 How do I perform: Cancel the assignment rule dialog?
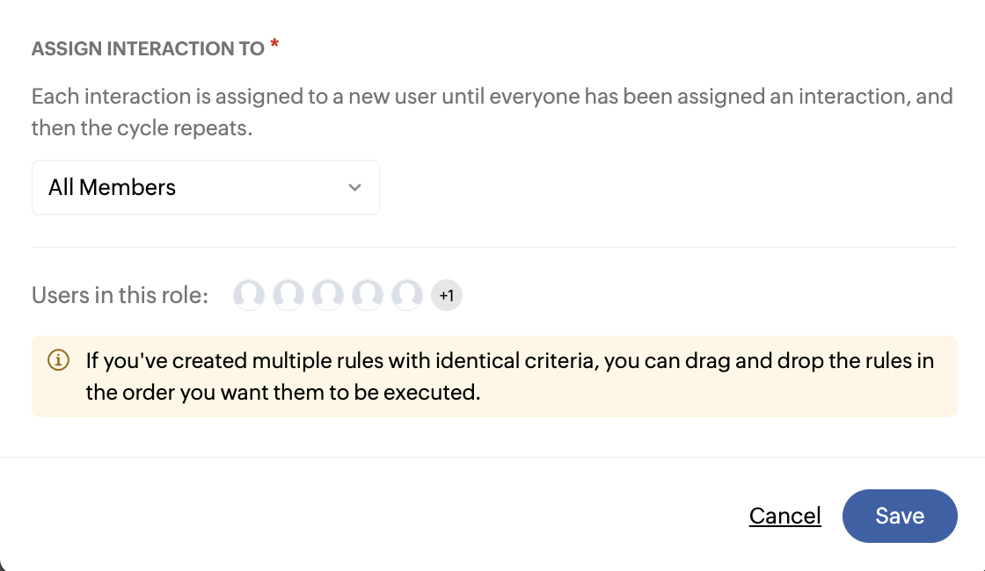784,516
